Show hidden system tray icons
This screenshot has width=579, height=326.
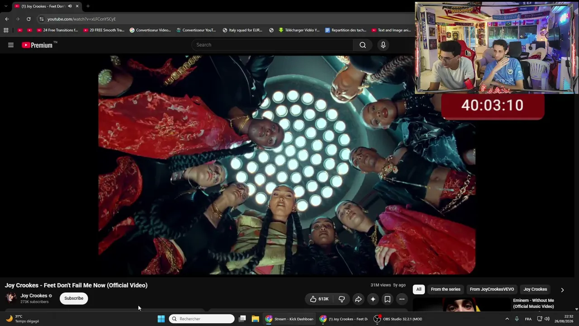507,319
